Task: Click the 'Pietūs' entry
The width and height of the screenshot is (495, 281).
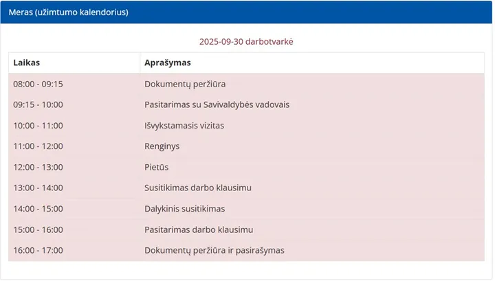Action: point(157,167)
